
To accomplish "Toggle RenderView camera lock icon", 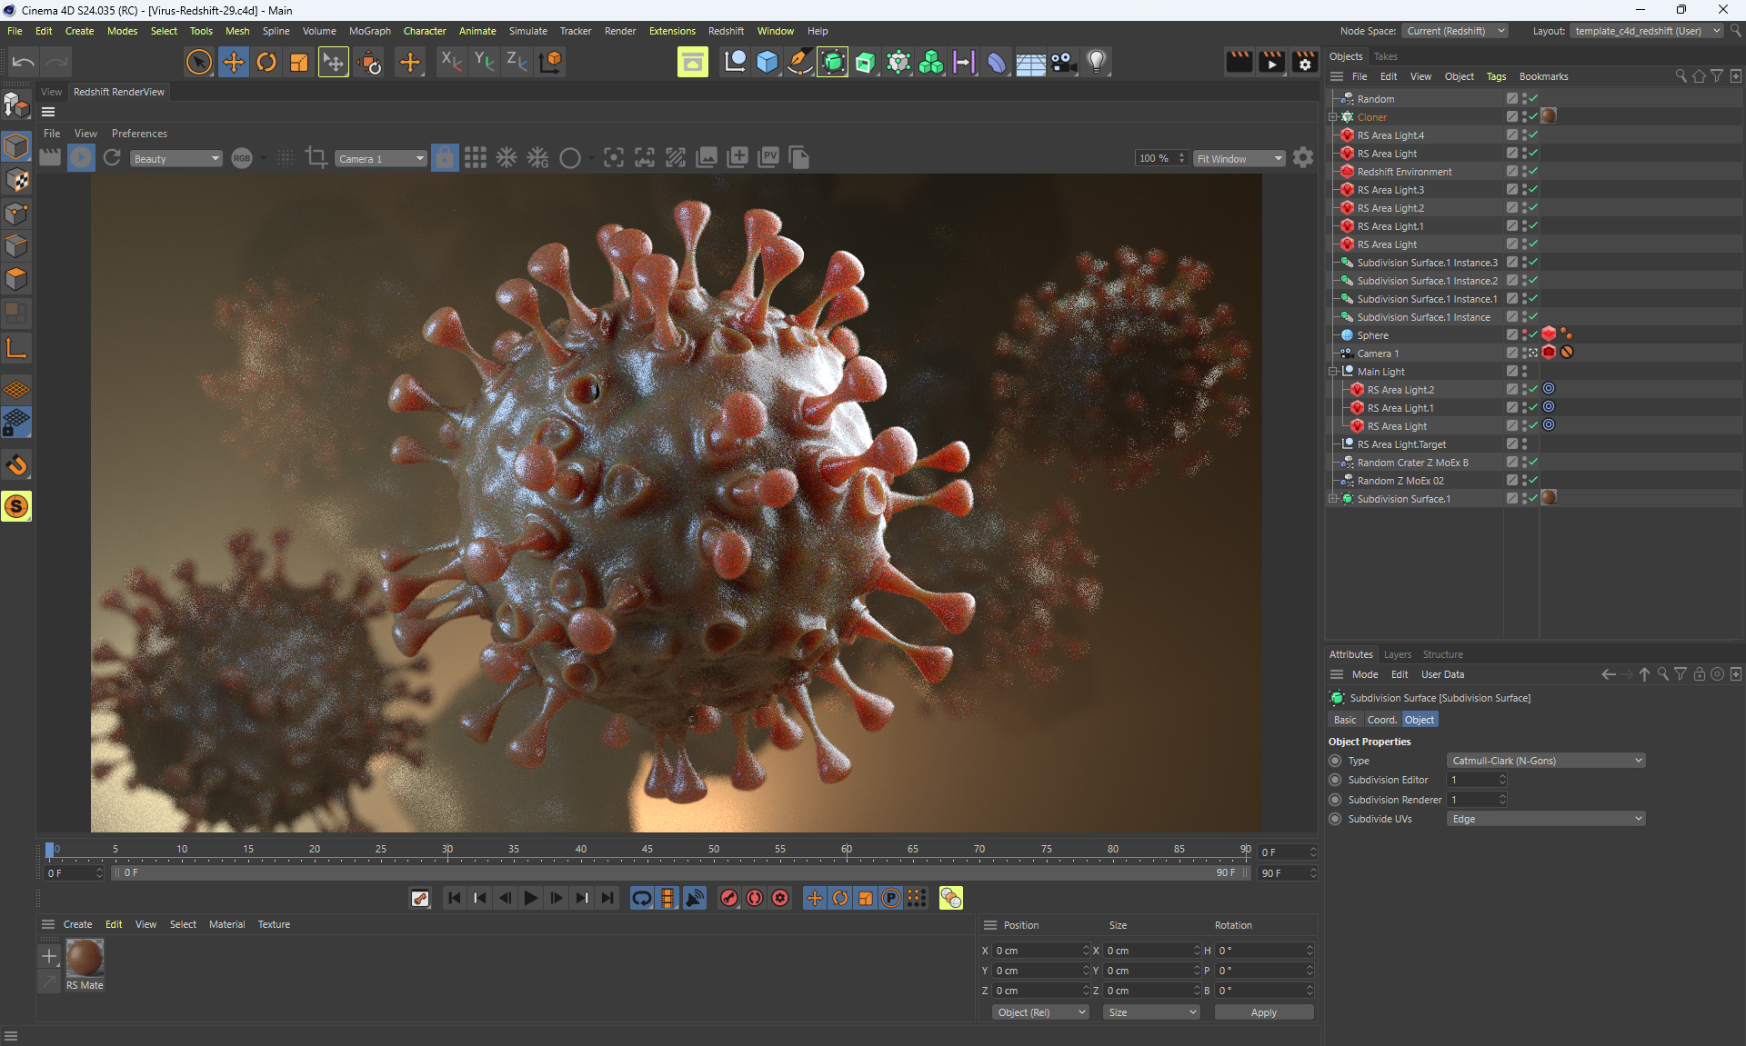I will point(445,158).
